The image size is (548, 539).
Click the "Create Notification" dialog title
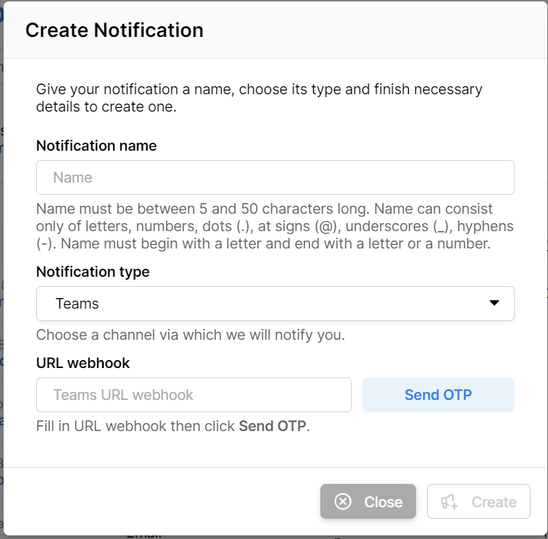point(115,30)
